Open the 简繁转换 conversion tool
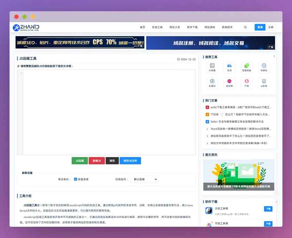292x238 pixels. pos(246,67)
